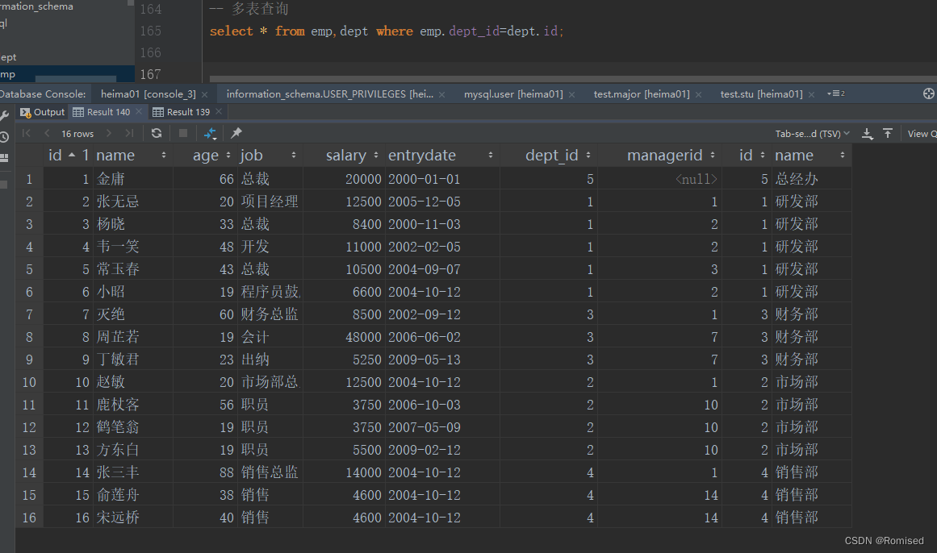Select the job cell 项目经理
The width and height of the screenshot is (937, 553).
[x=269, y=202]
